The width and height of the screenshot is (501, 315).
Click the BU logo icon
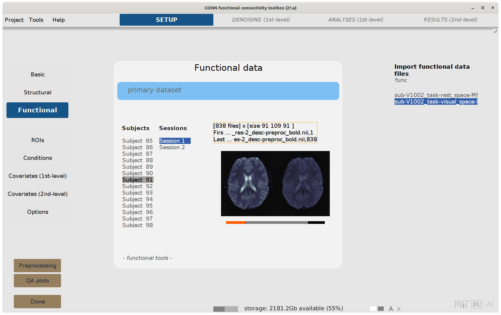point(477,304)
